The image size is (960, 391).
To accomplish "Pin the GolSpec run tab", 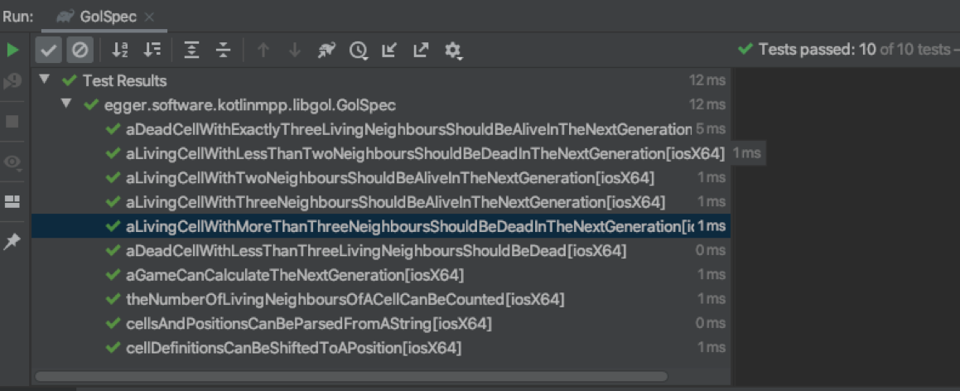I will tap(12, 242).
